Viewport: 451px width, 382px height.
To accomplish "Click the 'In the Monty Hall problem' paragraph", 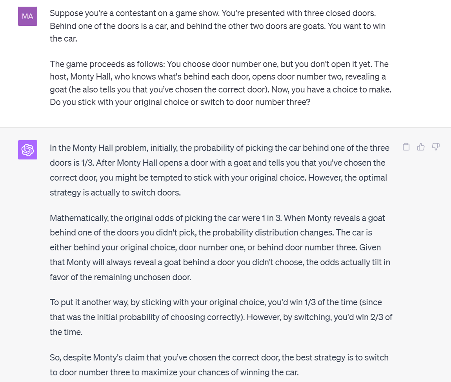I will 220,170.
